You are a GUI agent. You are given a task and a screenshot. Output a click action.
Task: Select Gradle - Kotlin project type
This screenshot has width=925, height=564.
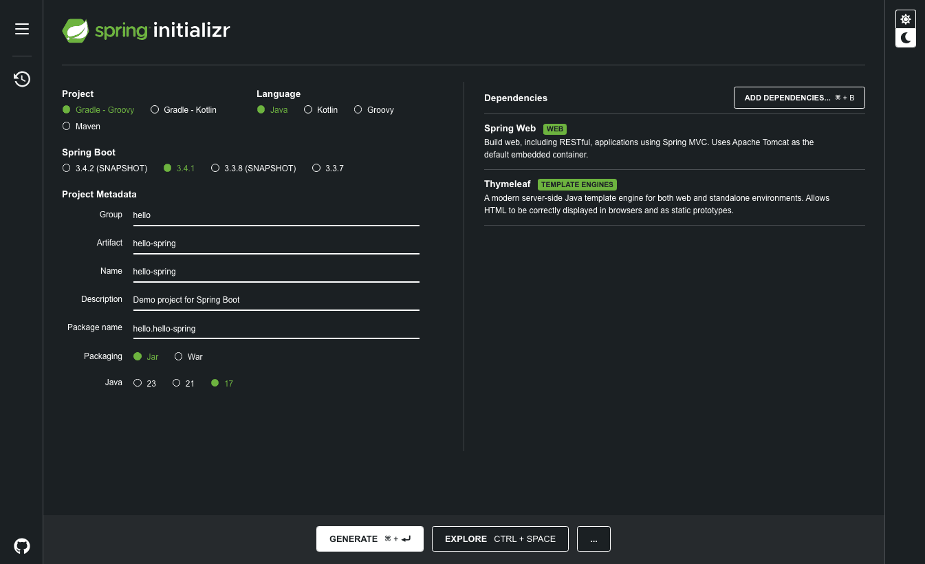tap(184, 110)
